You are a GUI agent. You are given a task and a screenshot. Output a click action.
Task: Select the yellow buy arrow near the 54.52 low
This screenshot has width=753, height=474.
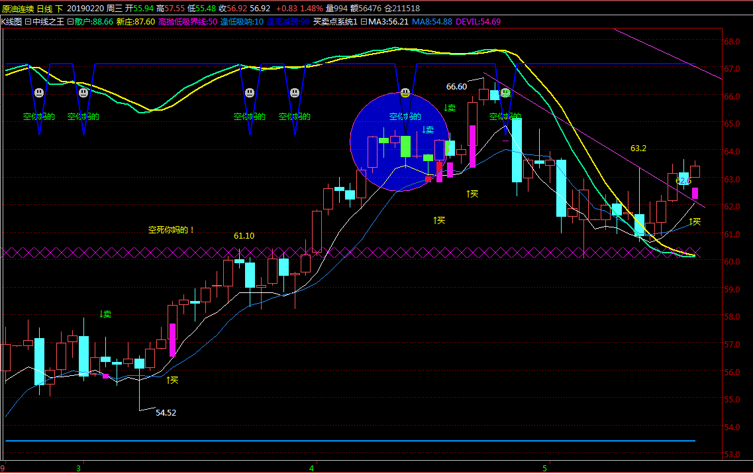pos(173,380)
